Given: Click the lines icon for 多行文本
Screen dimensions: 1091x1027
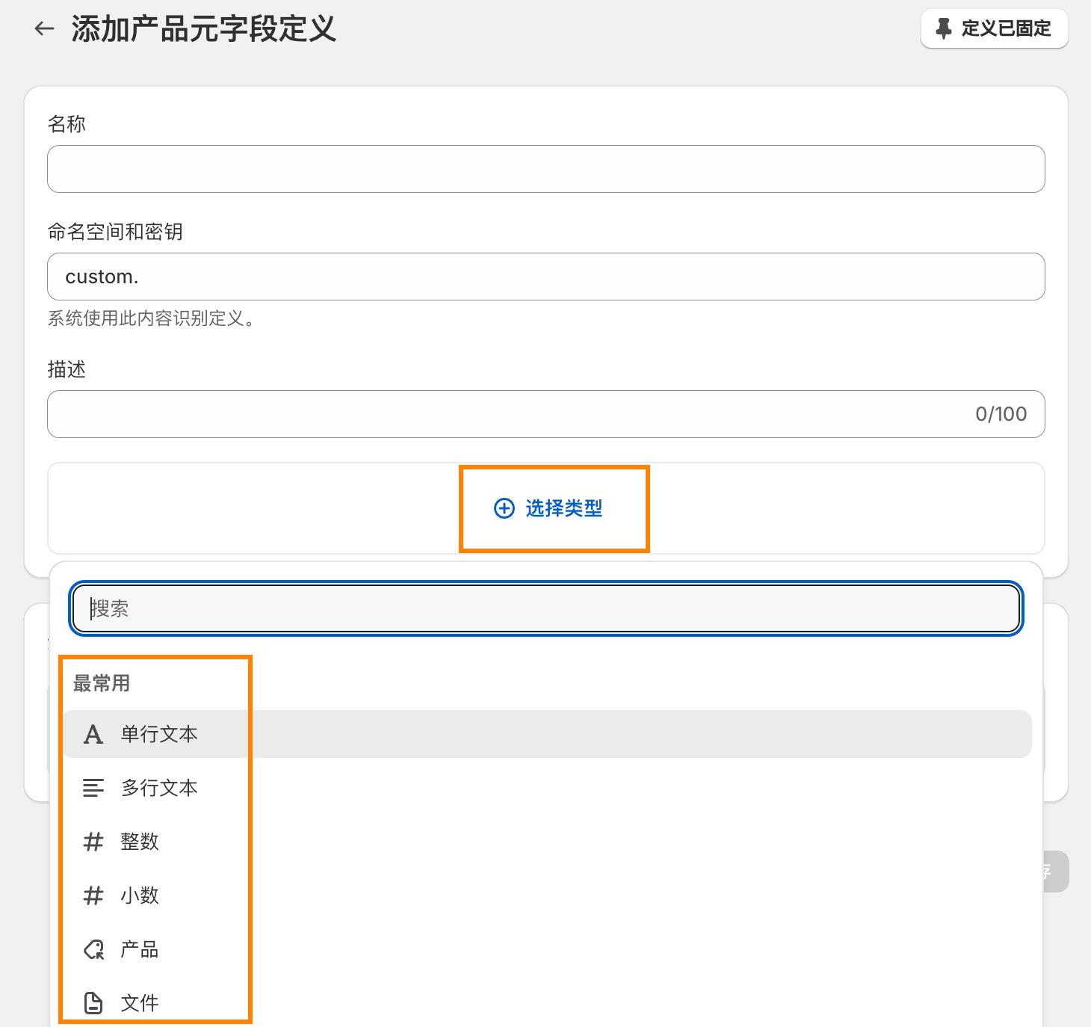Looking at the screenshot, I should click(x=93, y=788).
